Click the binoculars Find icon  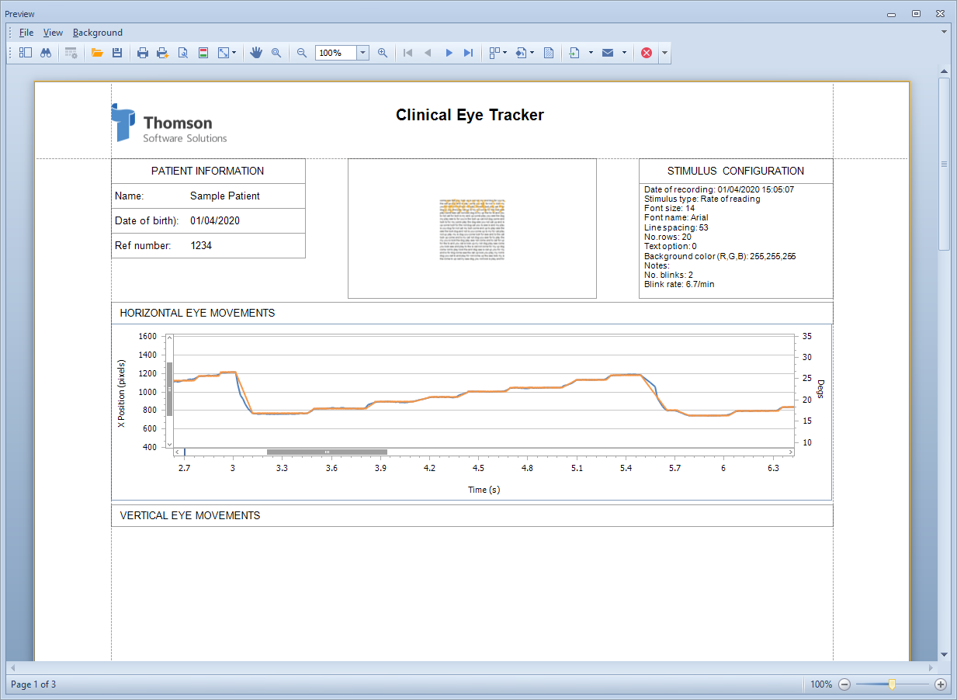(46, 53)
